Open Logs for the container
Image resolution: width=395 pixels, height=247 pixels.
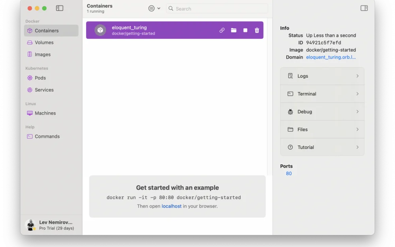tap(322, 76)
